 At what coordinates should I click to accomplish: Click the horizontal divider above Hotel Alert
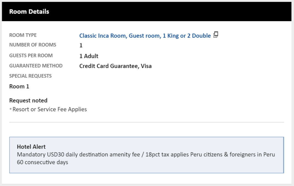pos(147,122)
